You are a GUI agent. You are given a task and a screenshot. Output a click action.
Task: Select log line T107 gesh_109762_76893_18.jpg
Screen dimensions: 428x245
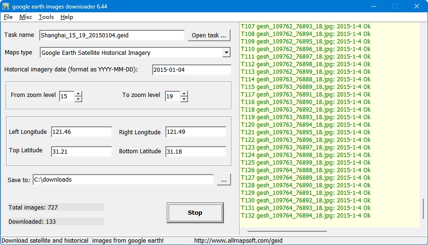tap(306, 26)
